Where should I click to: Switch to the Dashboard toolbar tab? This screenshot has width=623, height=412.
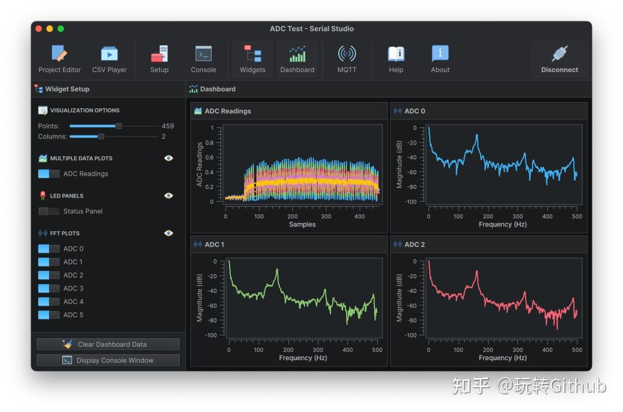click(297, 59)
